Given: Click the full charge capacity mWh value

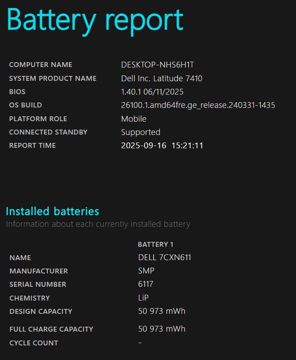Looking at the screenshot, I should click(162, 329).
